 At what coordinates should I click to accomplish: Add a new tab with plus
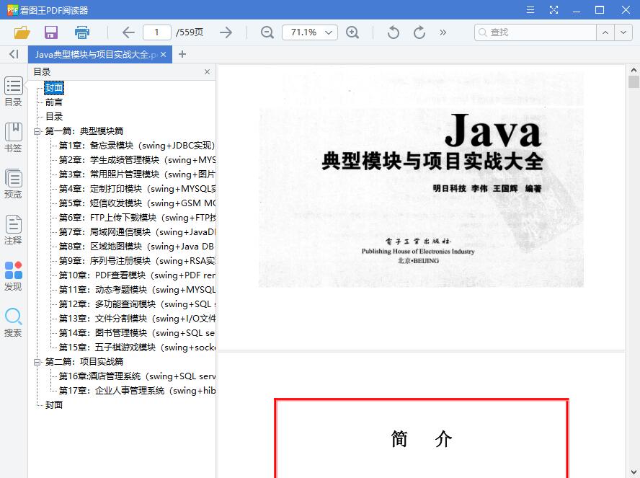182,54
